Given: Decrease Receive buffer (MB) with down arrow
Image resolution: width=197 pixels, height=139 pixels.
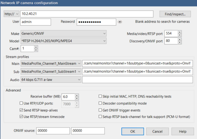Looking at the screenshot, I should (x=77, y=98).
